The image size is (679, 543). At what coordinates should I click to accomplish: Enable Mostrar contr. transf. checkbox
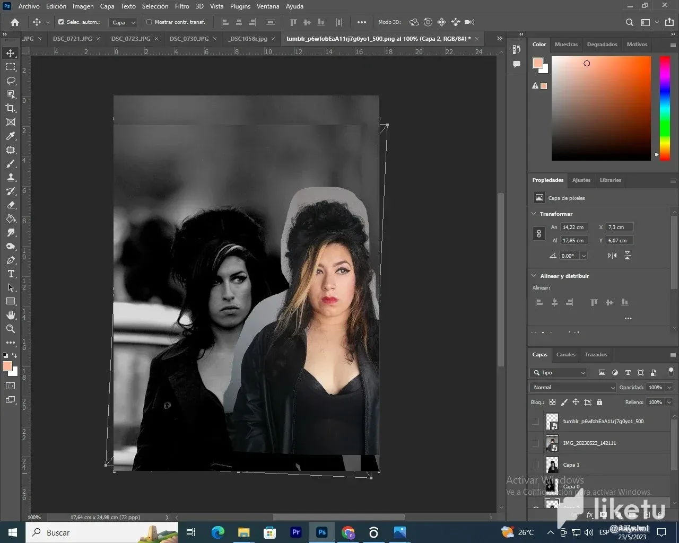click(x=149, y=22)
